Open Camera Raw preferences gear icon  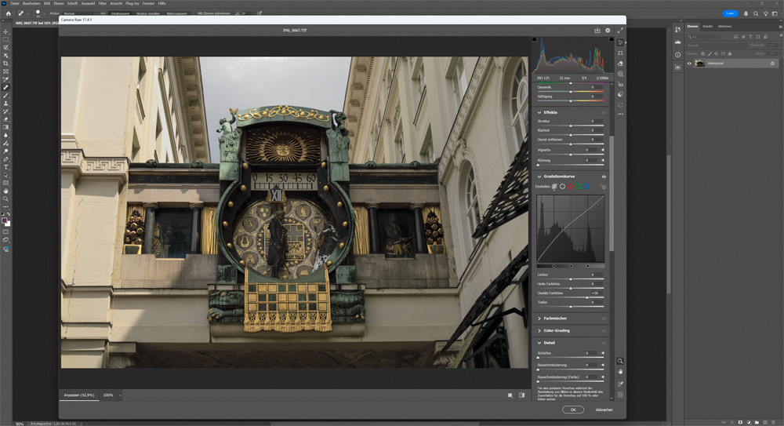[x=608, y=30]
